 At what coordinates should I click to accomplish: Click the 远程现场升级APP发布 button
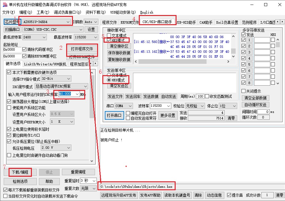point(119,195)
